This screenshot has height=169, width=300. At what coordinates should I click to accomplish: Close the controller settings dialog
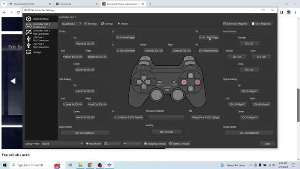tap(267, 144)
